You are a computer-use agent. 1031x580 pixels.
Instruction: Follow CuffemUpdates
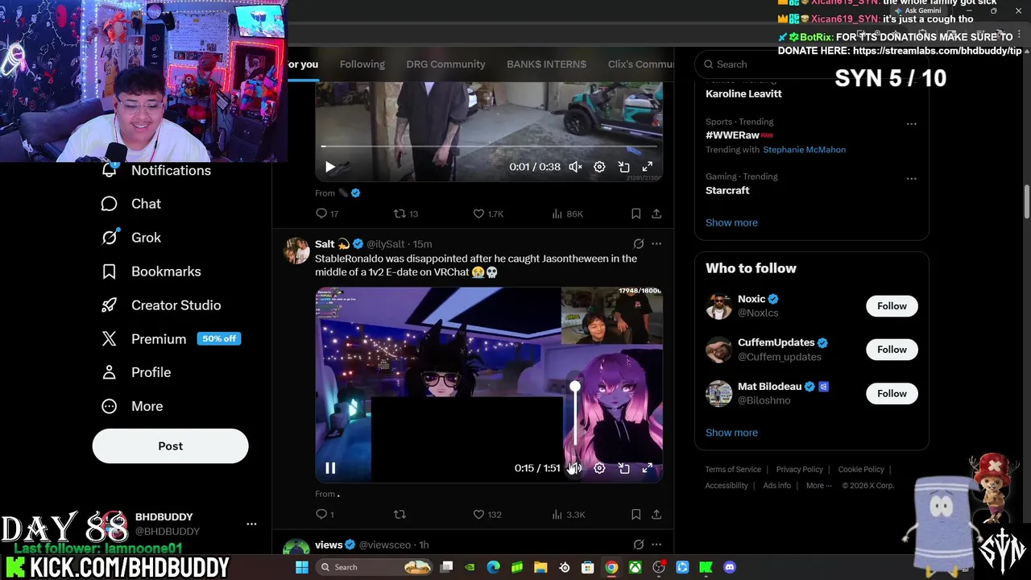[x=892, y=350]
